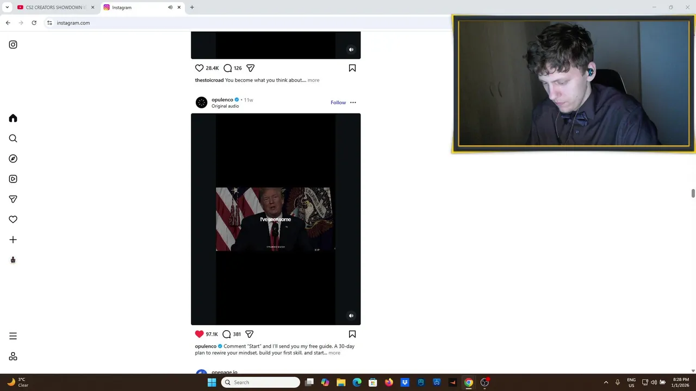Open opulenco username in caption
The height and width of the screenshot is (391, 696).
coord(206,346)
